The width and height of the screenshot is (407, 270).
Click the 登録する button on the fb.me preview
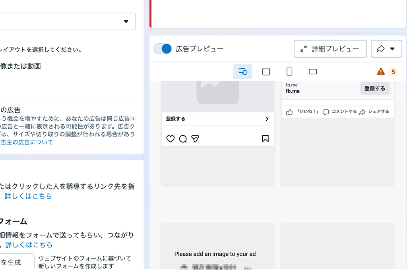(374, 89)
